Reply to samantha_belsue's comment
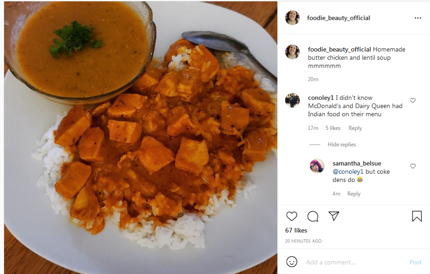Viewport: 430px width, 274px height. click(354, 194)
